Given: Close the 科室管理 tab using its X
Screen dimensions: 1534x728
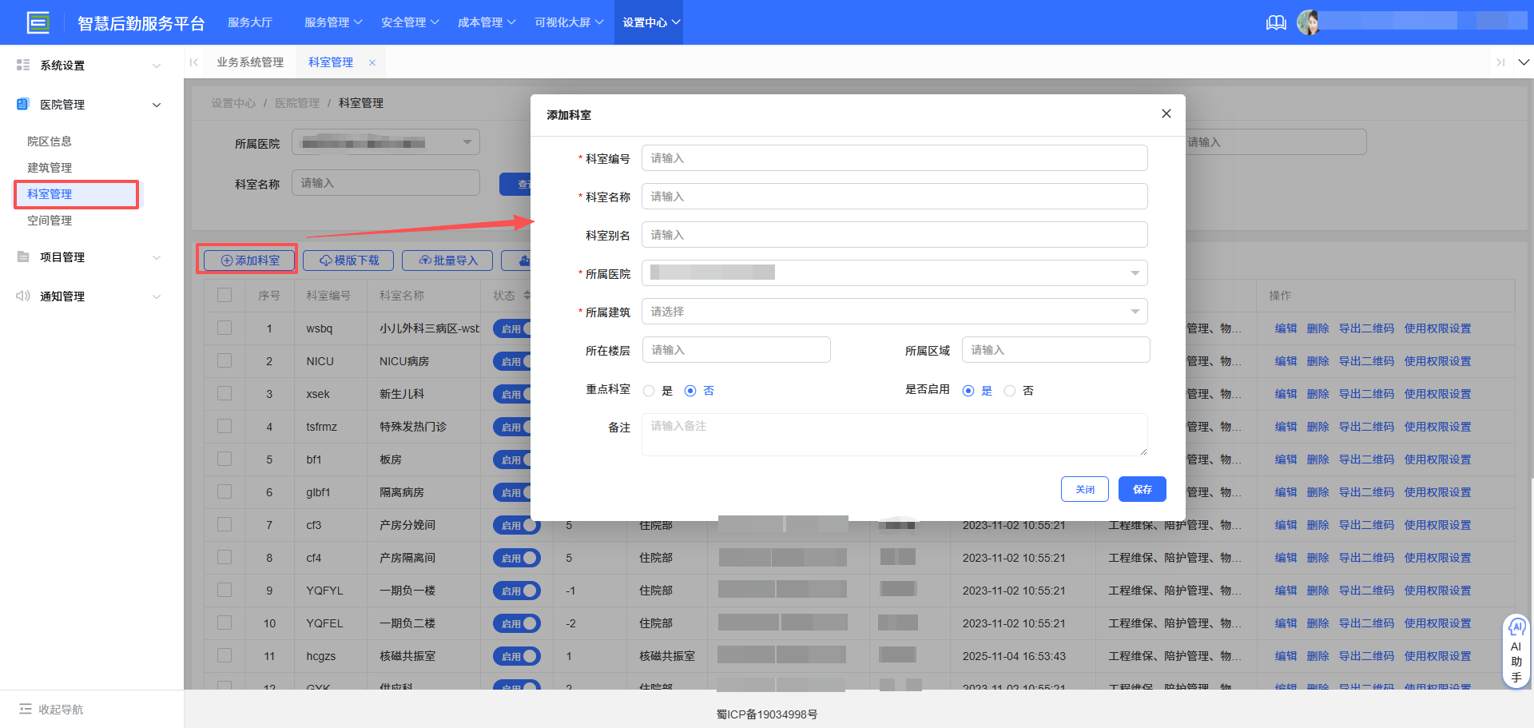Looking at the screenshot, I should 372,62.
